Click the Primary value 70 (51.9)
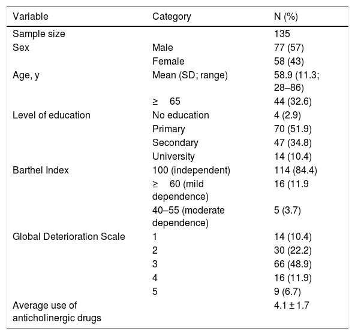The image size is (355, 335). (293, 129)
